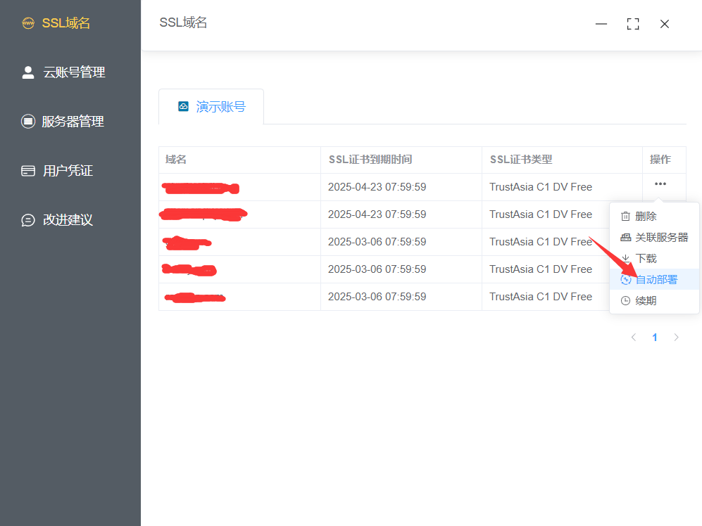Click the 用户凭证 card icon
Image resolution: width=702 pixels, height=526 pixels.
[28, 171]
